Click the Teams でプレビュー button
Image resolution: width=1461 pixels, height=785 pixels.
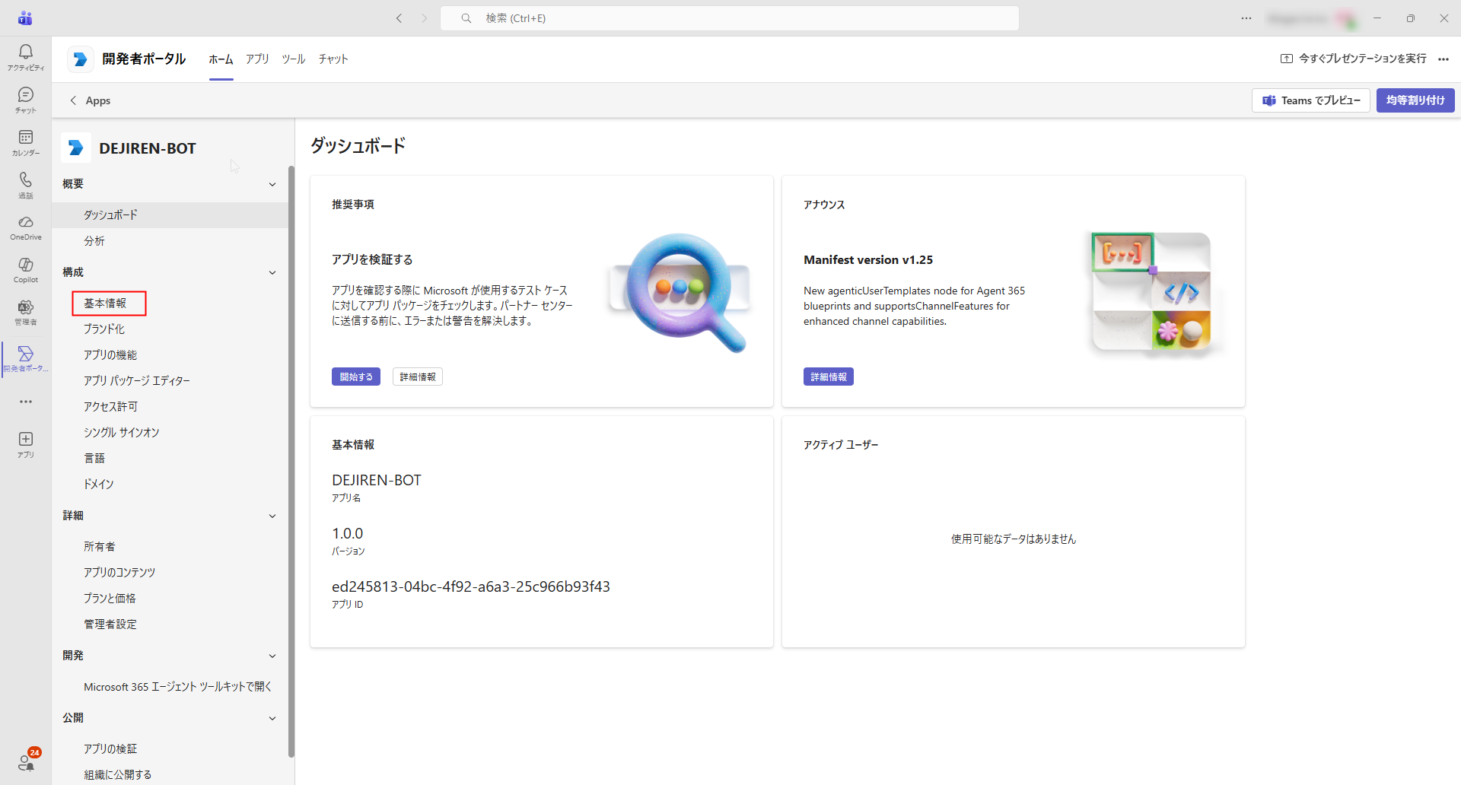[x=1311, y=100]
